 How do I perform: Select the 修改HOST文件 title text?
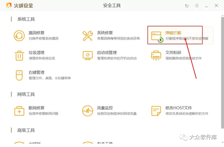click(179, 108)
